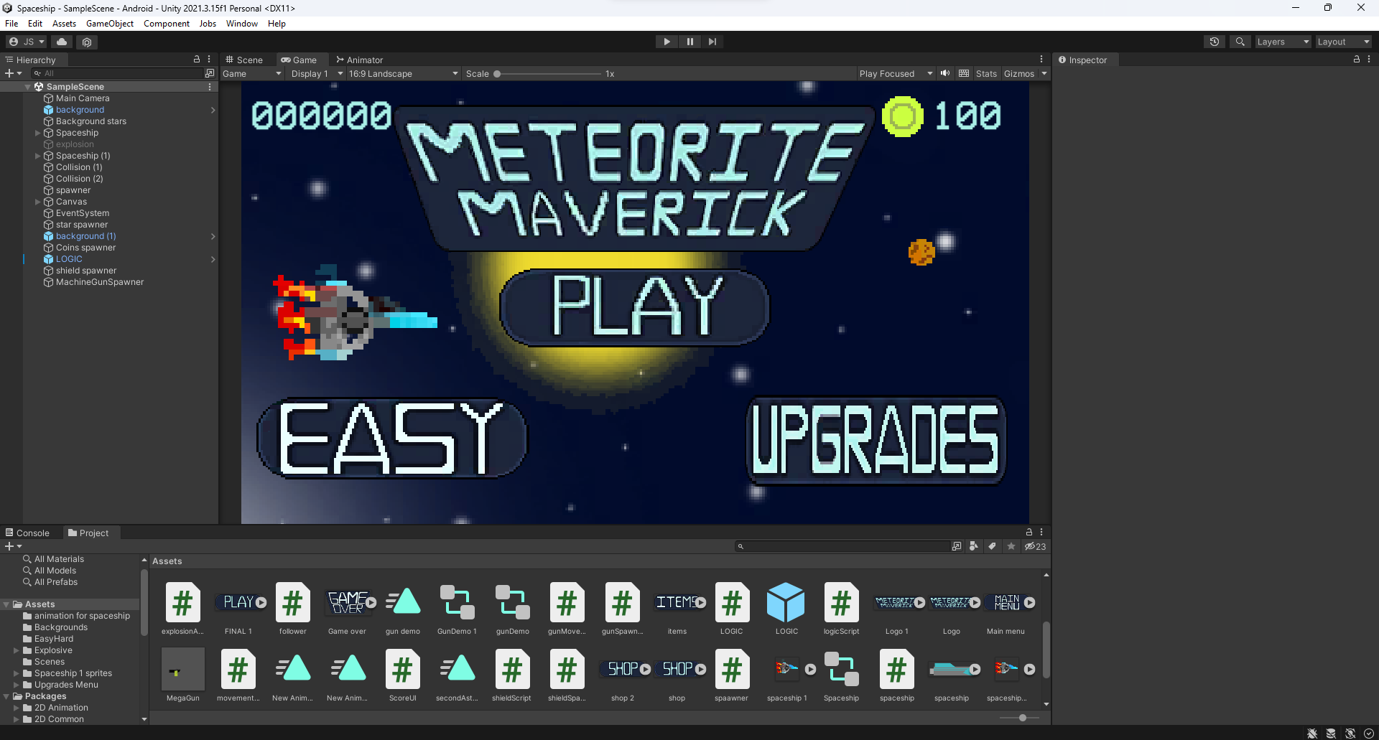Click the Gizmos button
1379x740 pixels.
(1018, 73)
